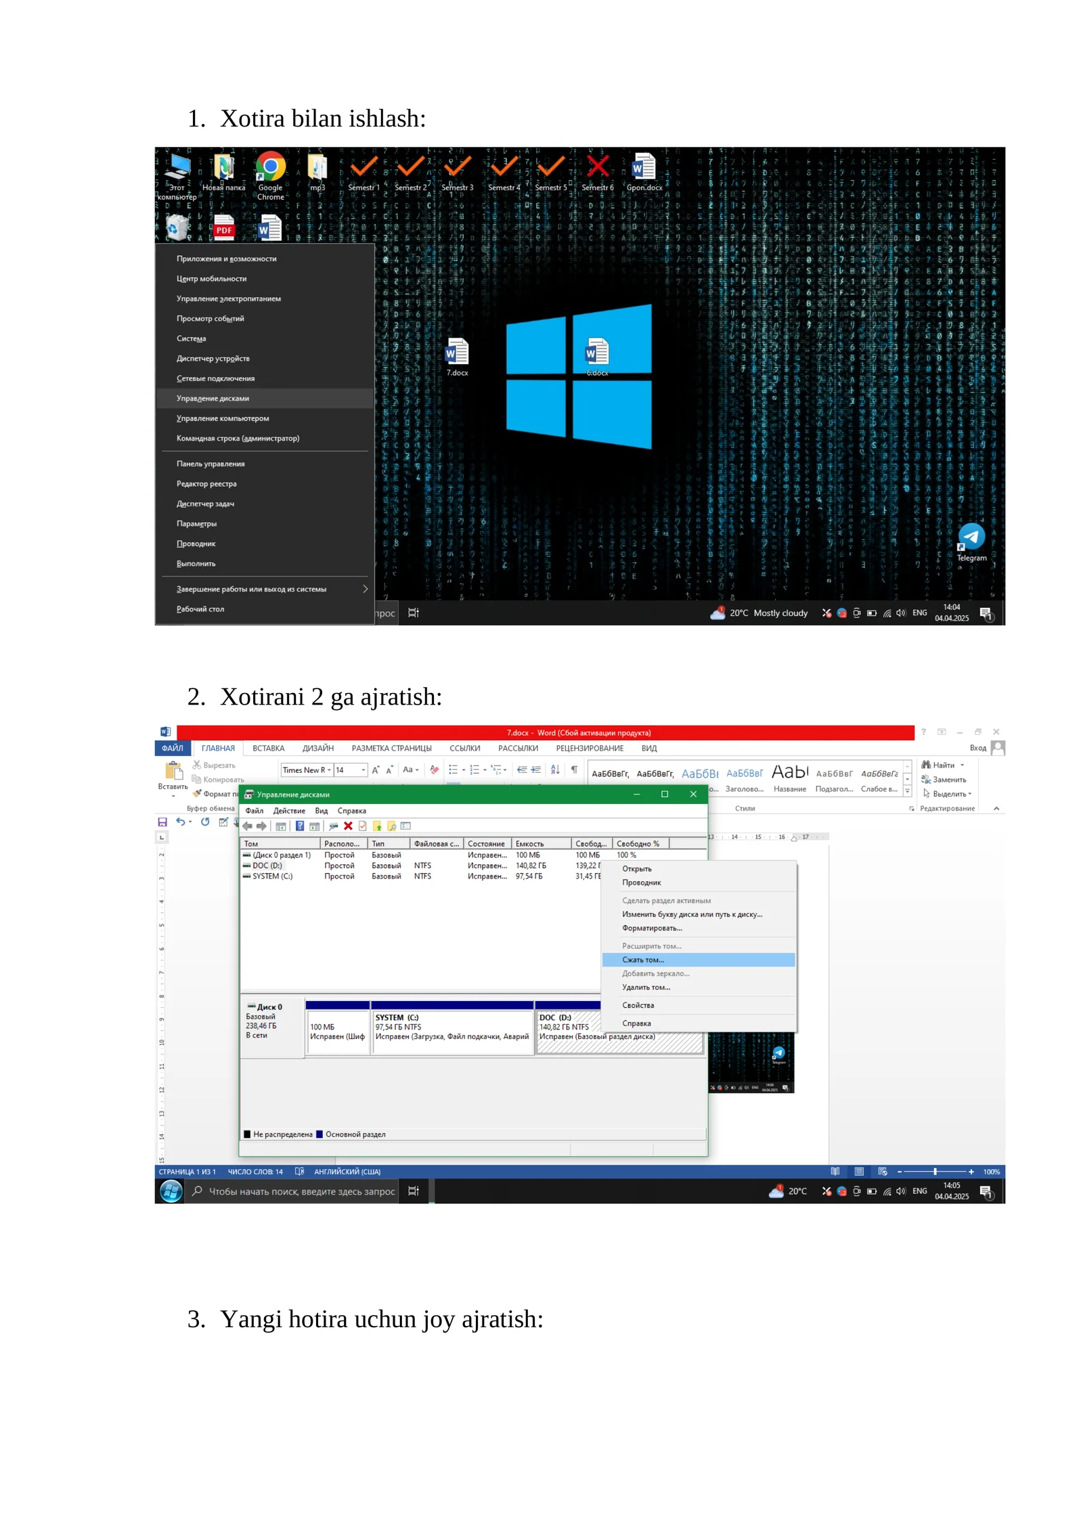This screenshot has width=1083, height=1531.
Task: Collapse the Word ribbon with the chevron
Action: 996,808
